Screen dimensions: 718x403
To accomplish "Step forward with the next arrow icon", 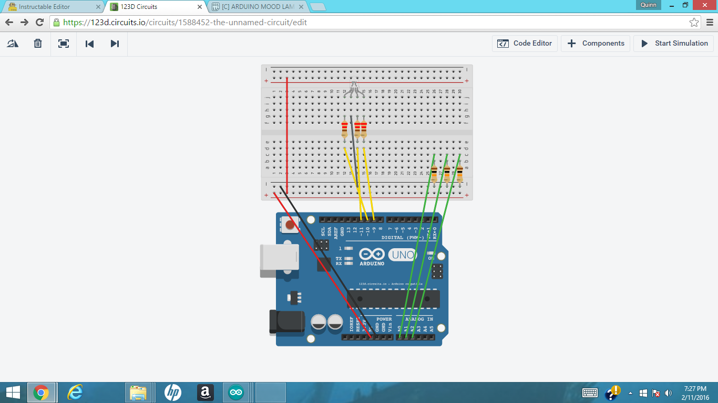I will (x=115, y=44).
